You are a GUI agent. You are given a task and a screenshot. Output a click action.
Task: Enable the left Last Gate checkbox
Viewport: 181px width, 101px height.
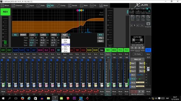[133, 43]
